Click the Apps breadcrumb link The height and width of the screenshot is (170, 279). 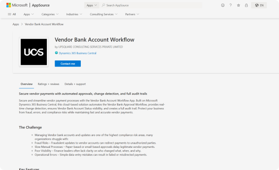tap(16, 24)
